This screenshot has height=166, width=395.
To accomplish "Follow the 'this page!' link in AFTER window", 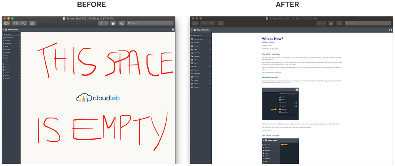I will tap(275, 48).
